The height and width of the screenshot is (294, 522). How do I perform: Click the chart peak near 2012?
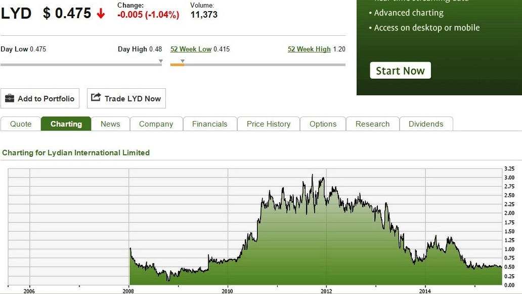pos(312,175)
